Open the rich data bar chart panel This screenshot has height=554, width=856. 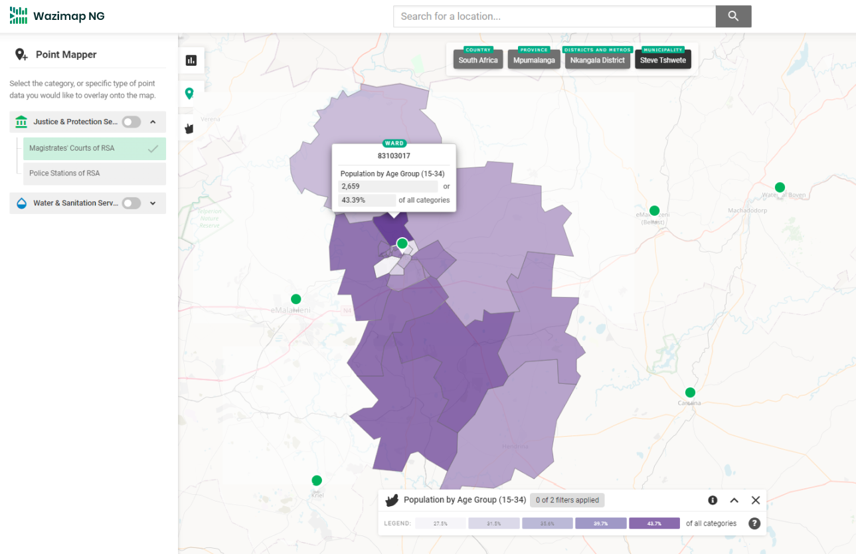click(191, 60)
